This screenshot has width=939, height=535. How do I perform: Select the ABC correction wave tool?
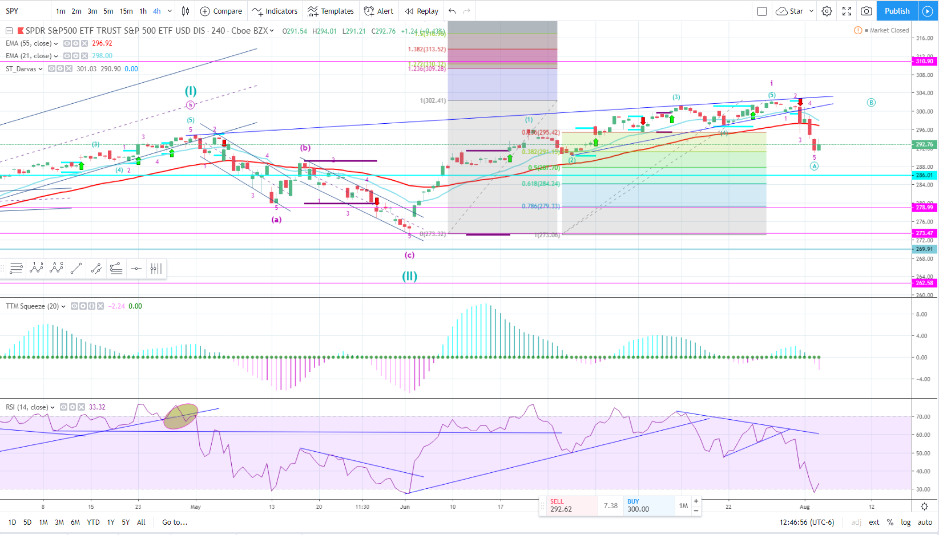click(57, 268)
